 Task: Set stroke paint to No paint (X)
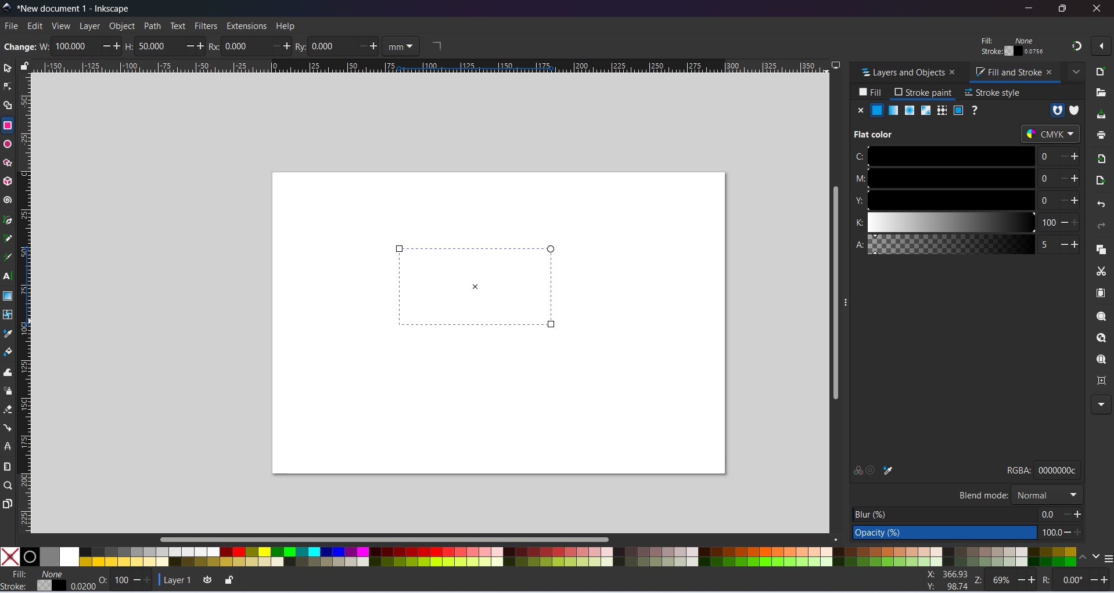coord(861,111)
